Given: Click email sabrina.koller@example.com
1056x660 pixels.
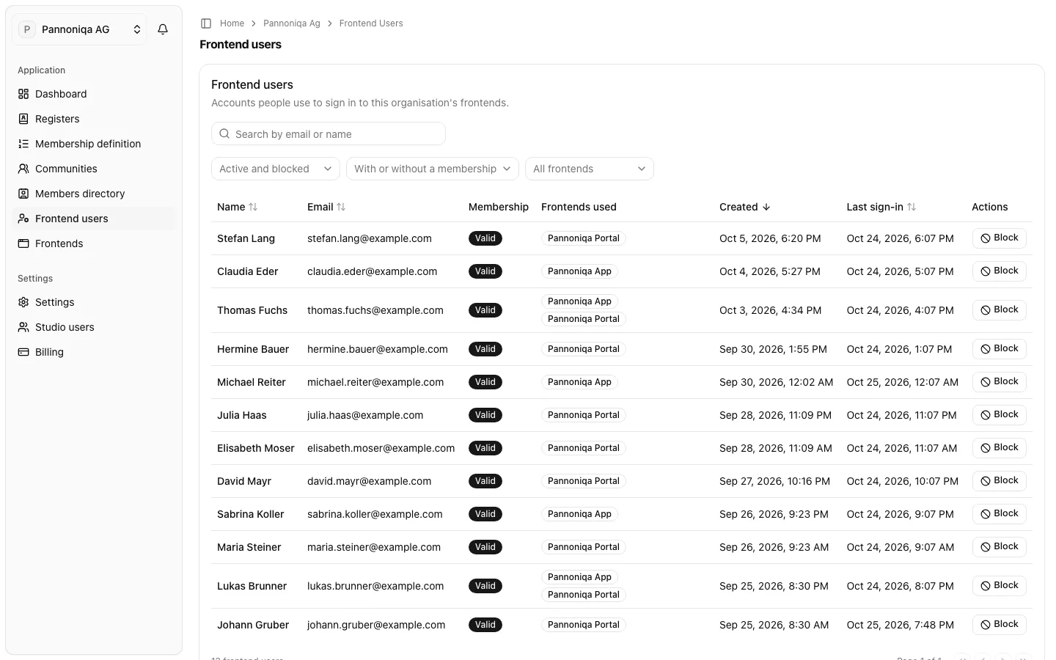Looking at the screenshot, I should [x=375, y=514].
